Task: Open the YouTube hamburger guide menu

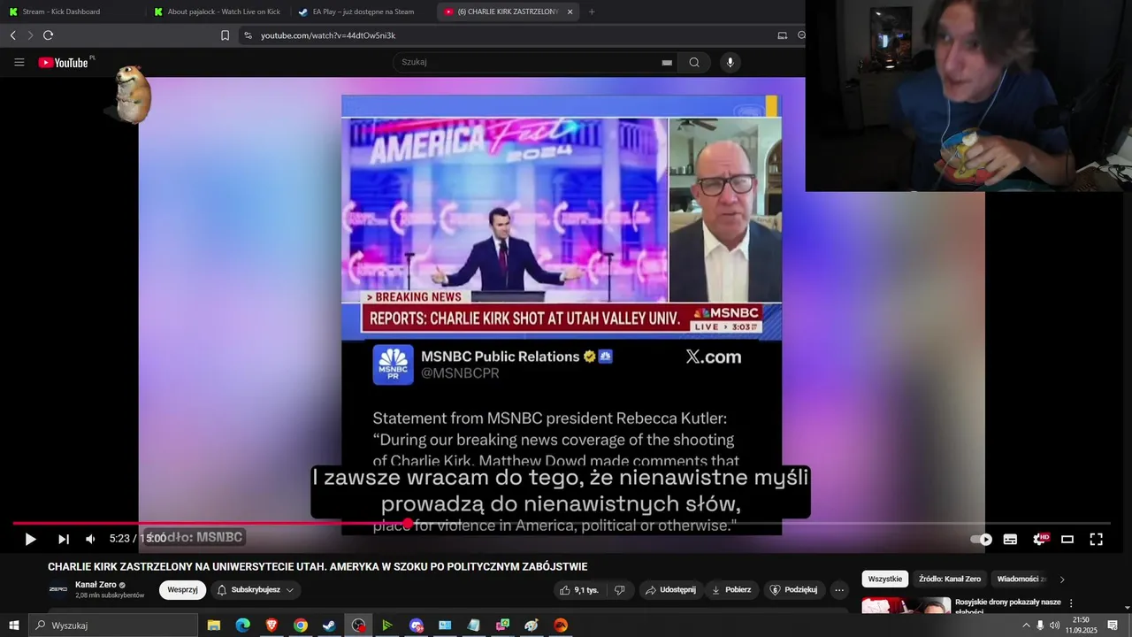Action: [x=19, y=63]
